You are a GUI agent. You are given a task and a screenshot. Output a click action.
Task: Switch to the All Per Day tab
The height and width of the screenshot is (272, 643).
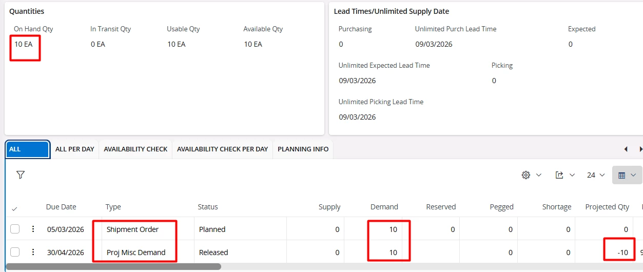point(75,149)
